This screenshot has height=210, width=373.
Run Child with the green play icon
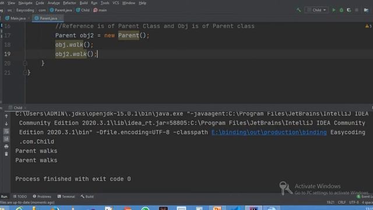tap(334, 10)
